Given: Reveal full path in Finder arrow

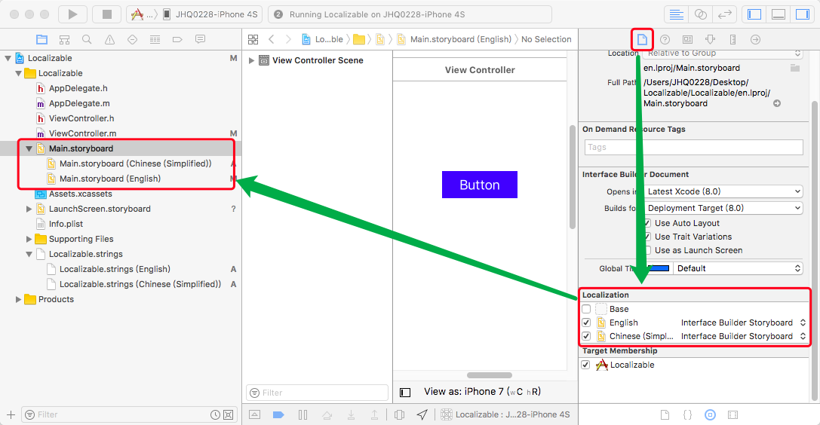Looking at the screenshot, I should pos(777,103).
